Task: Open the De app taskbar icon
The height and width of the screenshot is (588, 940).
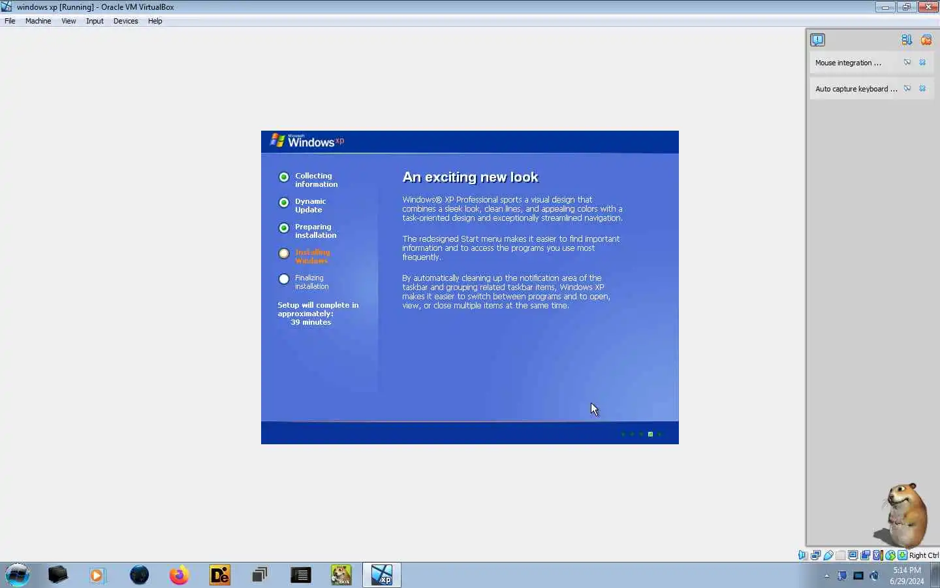Action: pyautogui.click(x=220, y=575)
